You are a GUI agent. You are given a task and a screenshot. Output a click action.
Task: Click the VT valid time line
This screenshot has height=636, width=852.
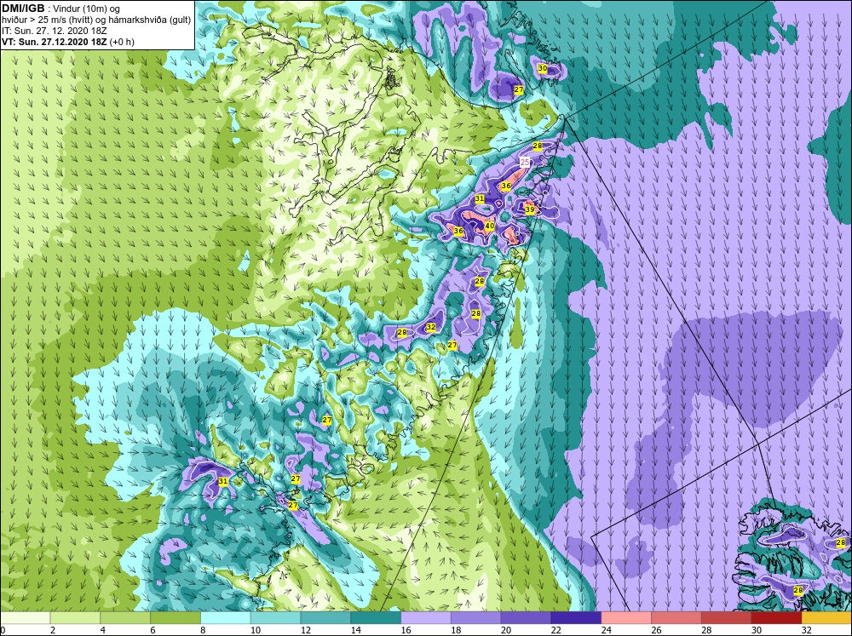(x=68, y=42)
